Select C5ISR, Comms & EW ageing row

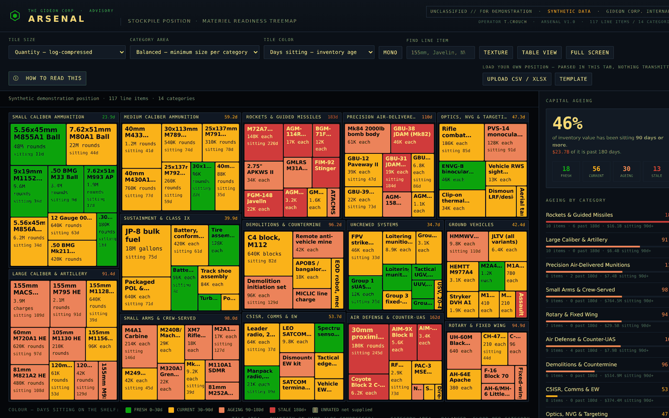(x=607, y=394)
